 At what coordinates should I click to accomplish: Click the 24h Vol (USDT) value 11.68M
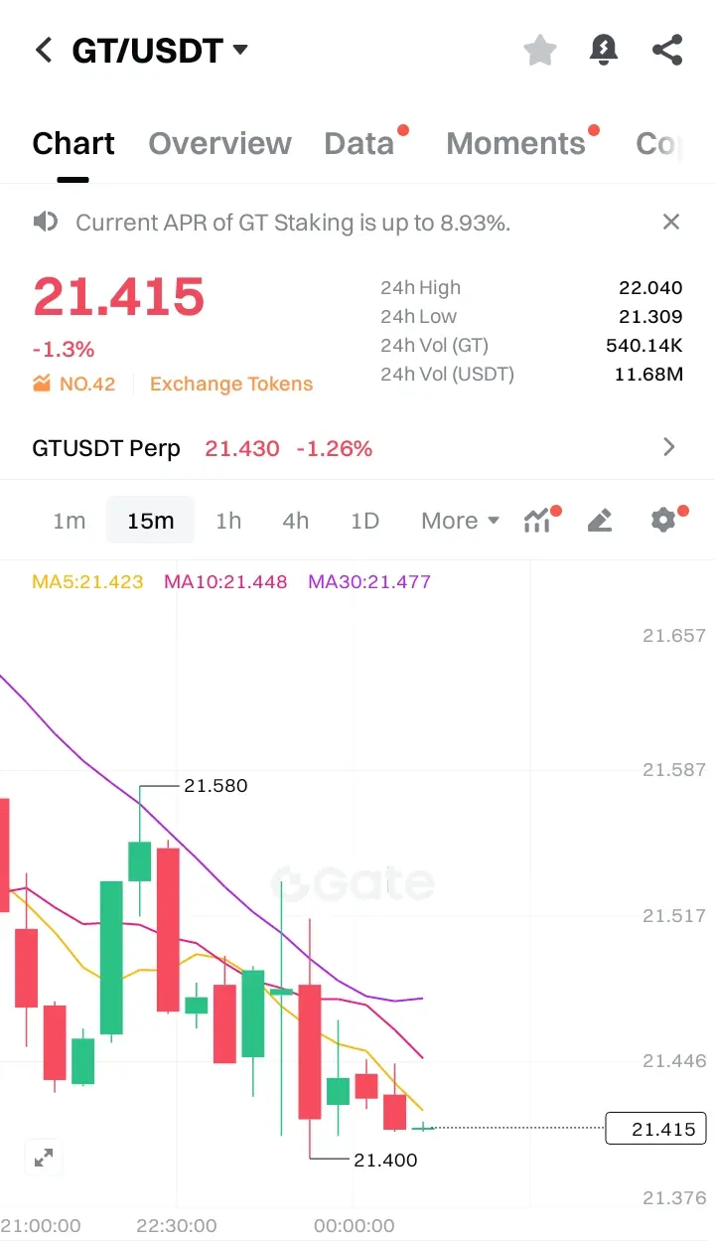click(650, 375)
